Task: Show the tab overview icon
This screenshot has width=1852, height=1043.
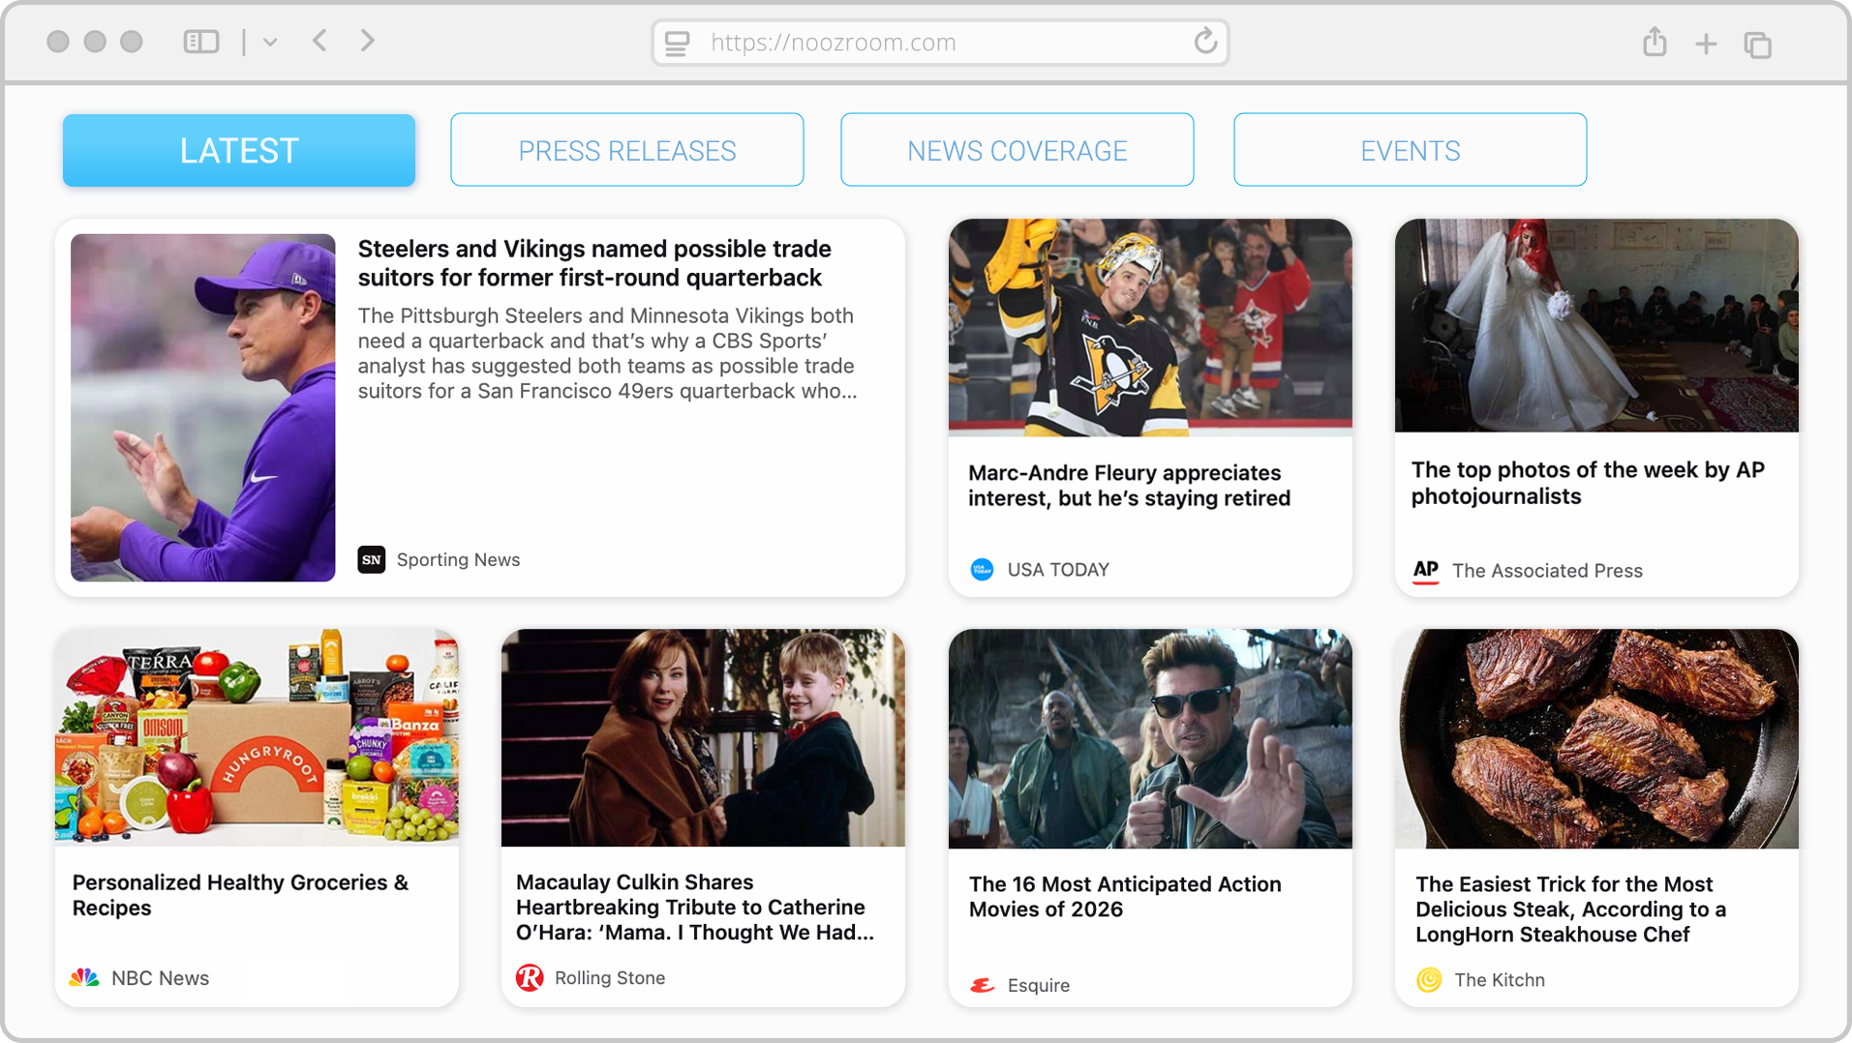Action: click(x=1757, y=45)
